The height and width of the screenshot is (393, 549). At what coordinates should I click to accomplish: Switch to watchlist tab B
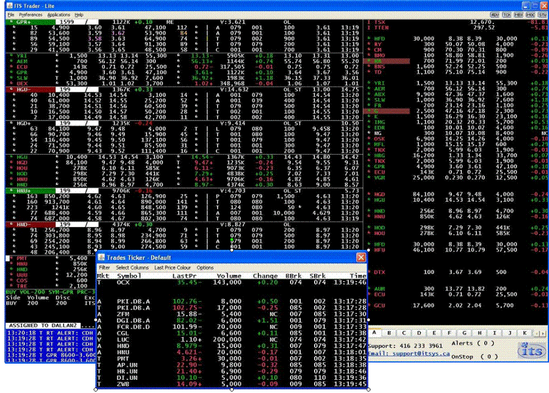388,333
